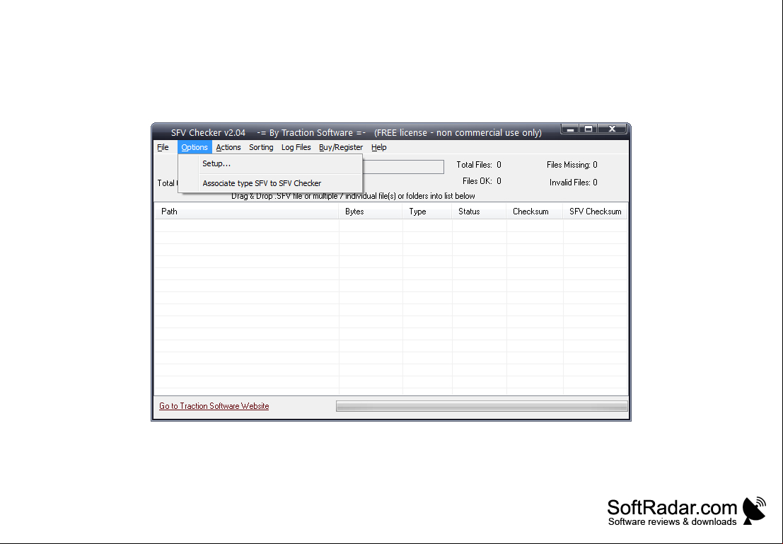Screen dimensions: 783x544
Task: Sort by the Checksum column header
Action: (x=534, y=212)
